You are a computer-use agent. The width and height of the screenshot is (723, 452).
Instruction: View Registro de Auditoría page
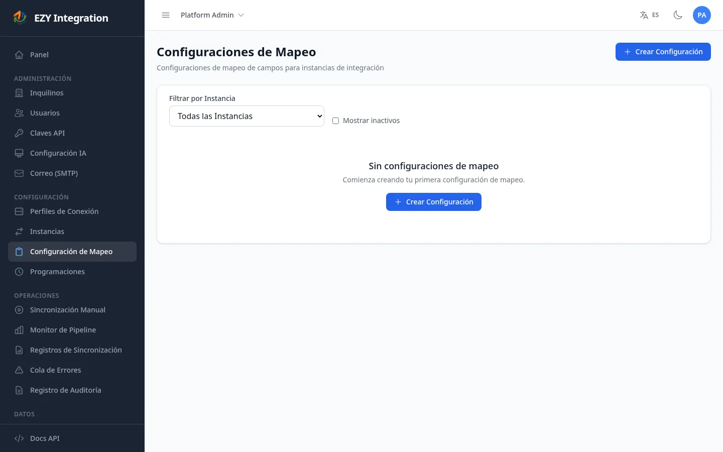coord(72,390)
